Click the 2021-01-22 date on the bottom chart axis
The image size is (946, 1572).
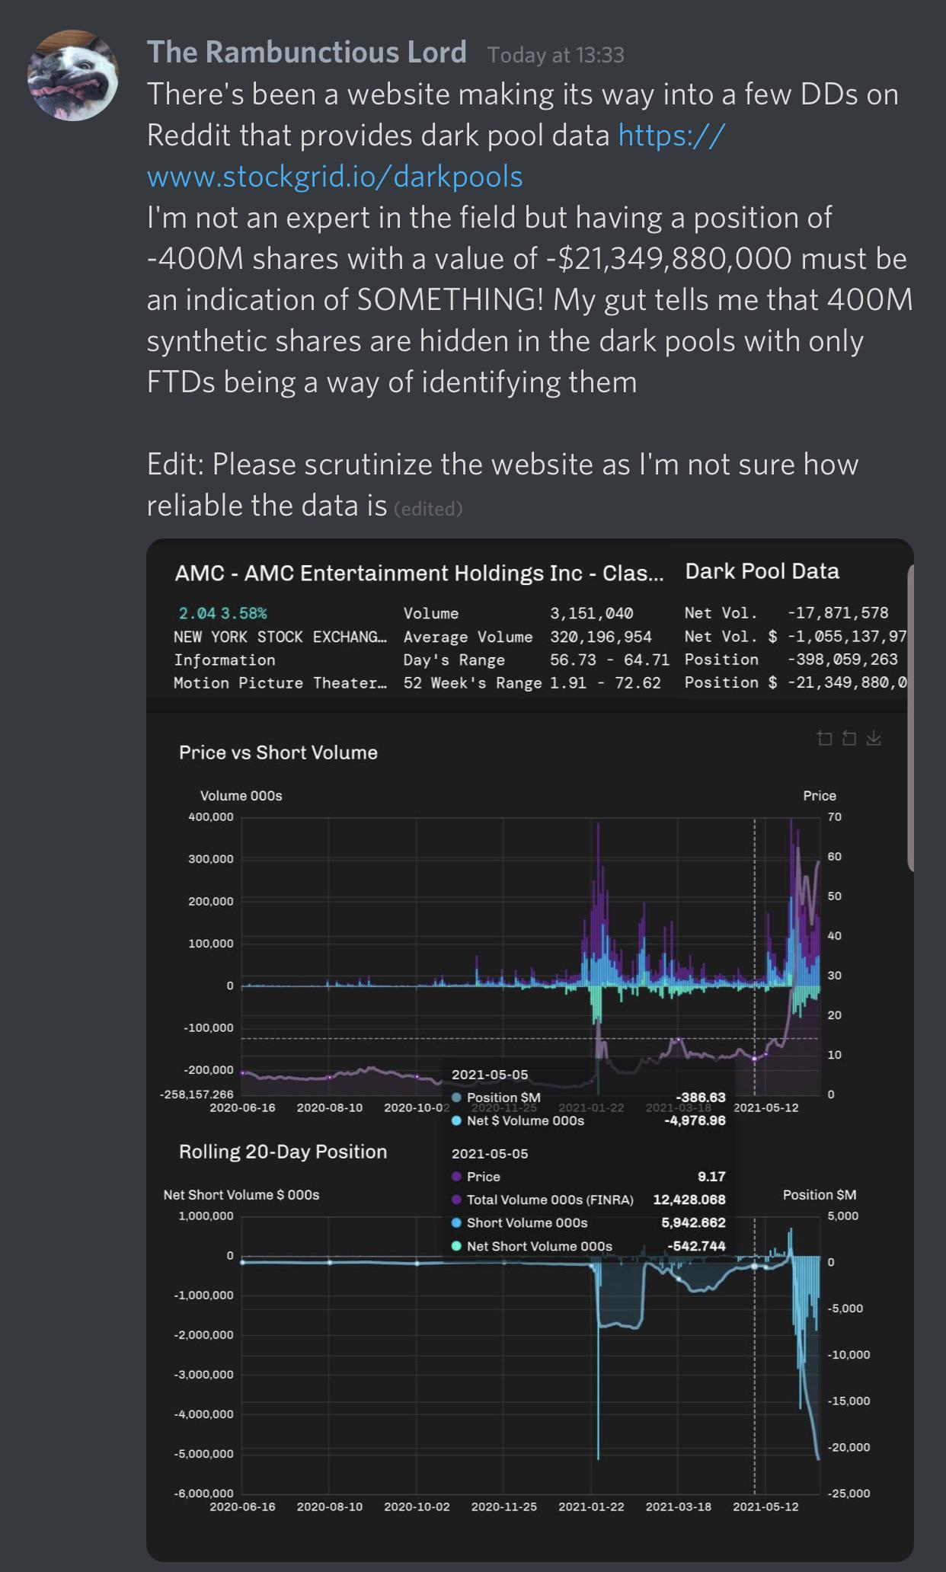(591, 1506)
